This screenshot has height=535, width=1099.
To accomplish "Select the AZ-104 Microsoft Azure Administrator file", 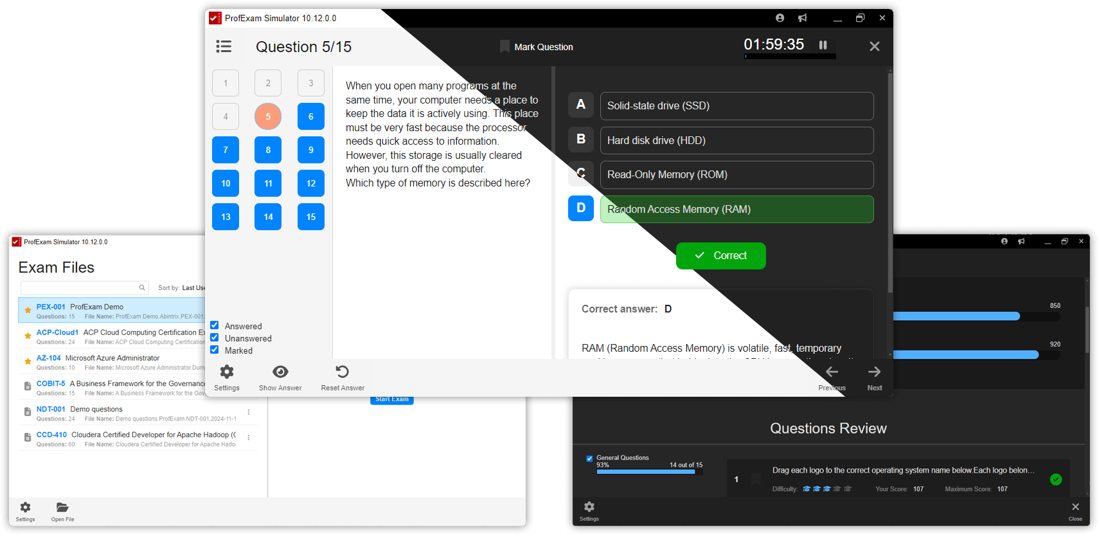I will [112, 362].
